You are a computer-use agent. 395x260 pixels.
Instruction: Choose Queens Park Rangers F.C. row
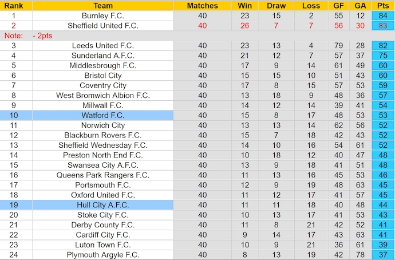103,175
